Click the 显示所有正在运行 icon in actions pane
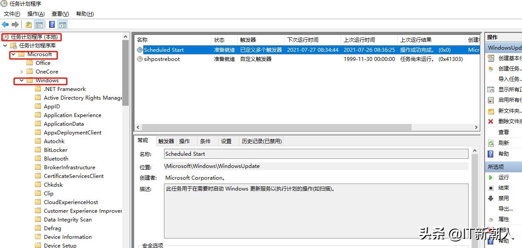522x248 pixels. click(x=491, y=90)
